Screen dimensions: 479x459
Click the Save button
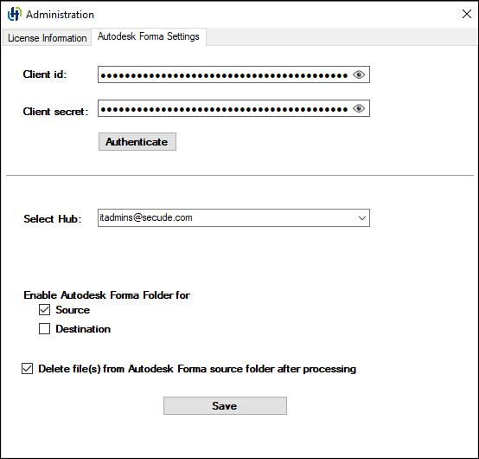pyautogui.click(x=225, y=406)
